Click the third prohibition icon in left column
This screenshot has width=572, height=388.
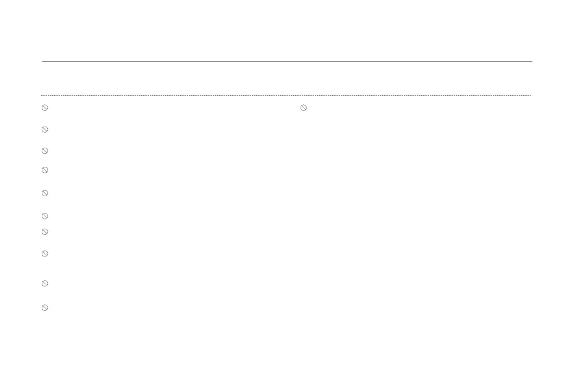pos(45,151)
